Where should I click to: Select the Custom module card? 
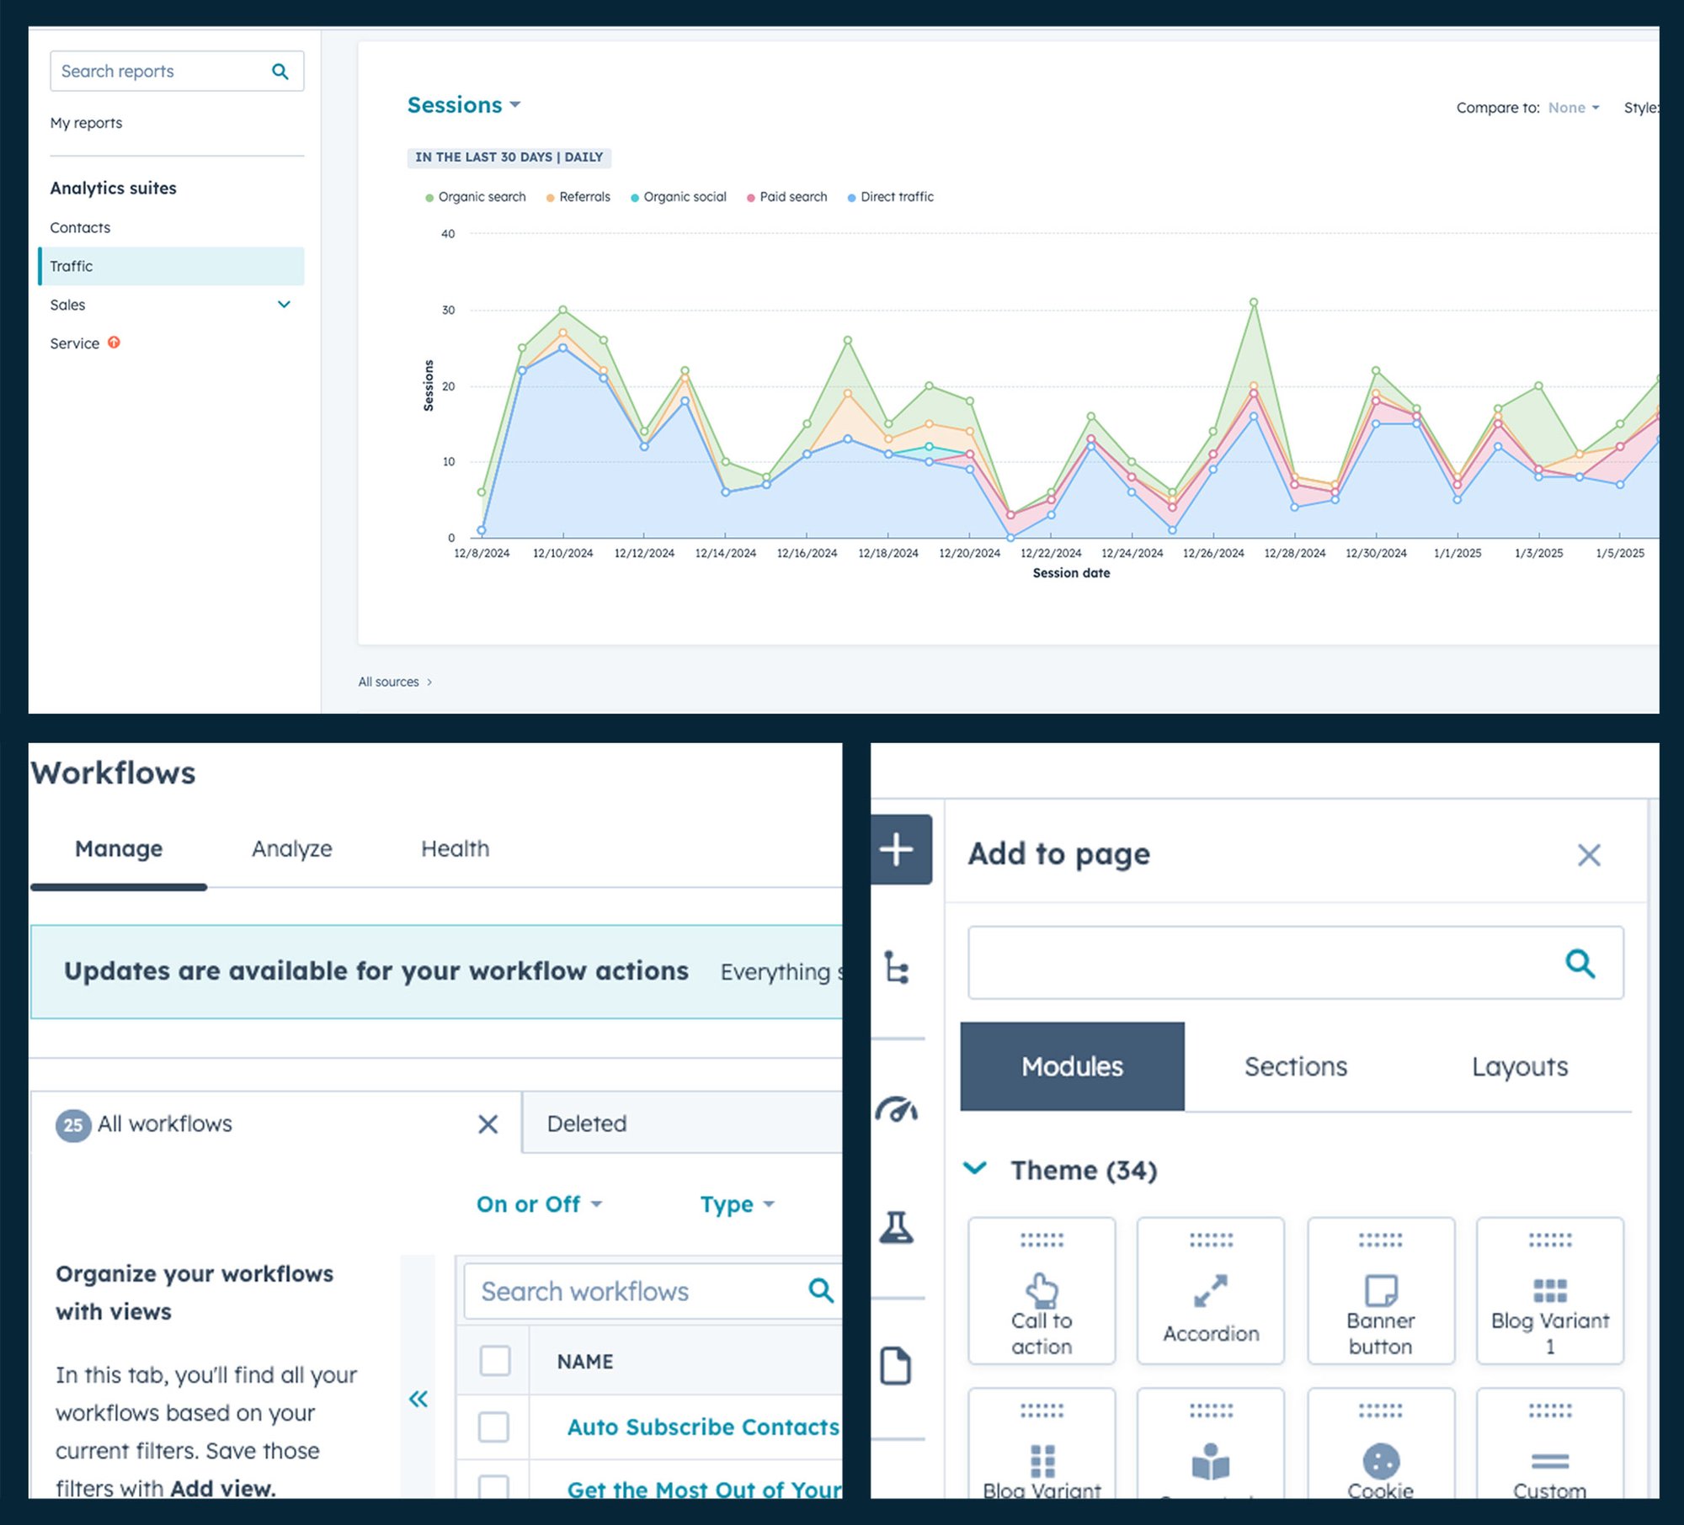tap(1550, 1443)
